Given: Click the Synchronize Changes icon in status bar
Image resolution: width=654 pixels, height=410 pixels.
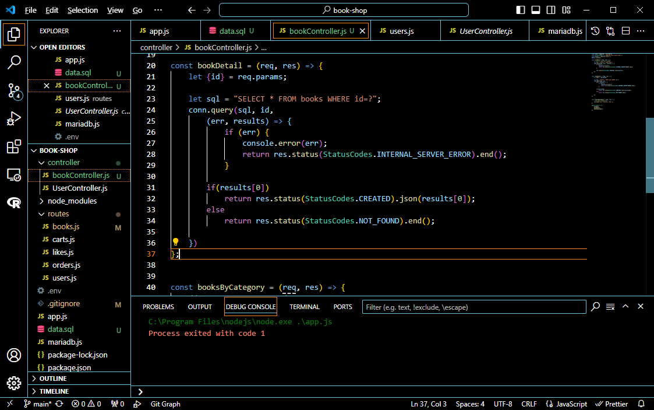Looking at the screenshot, I should [59, 404].
